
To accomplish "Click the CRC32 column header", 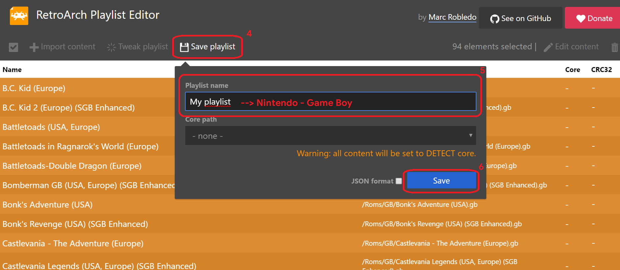I will pyautogui.click(x=601, y=70).
